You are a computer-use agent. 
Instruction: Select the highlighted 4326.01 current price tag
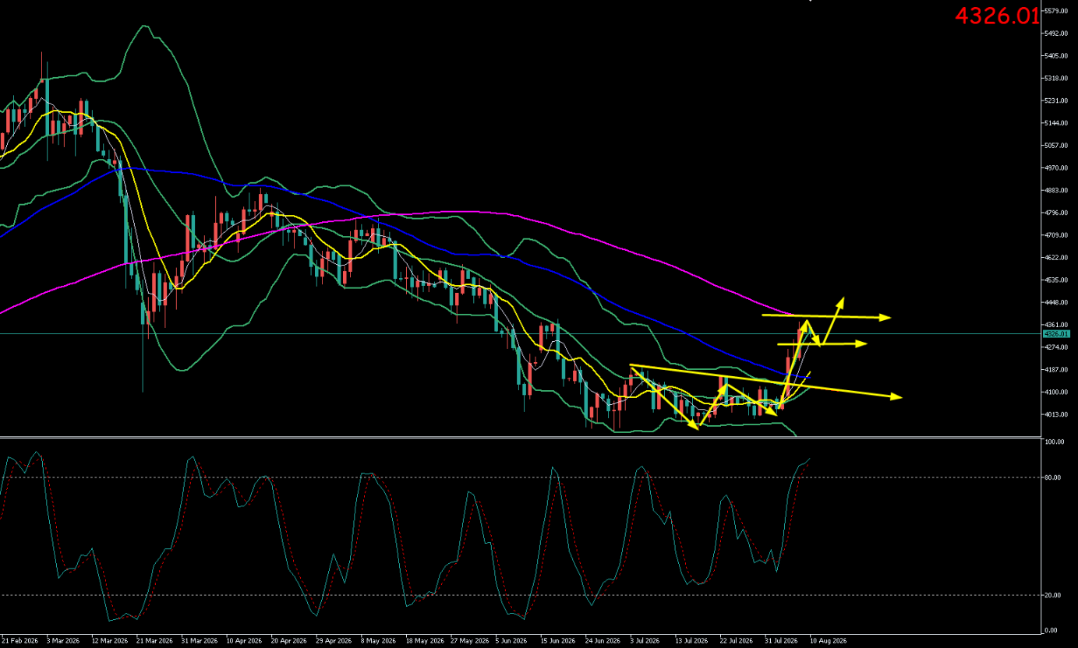[1057, 334]
